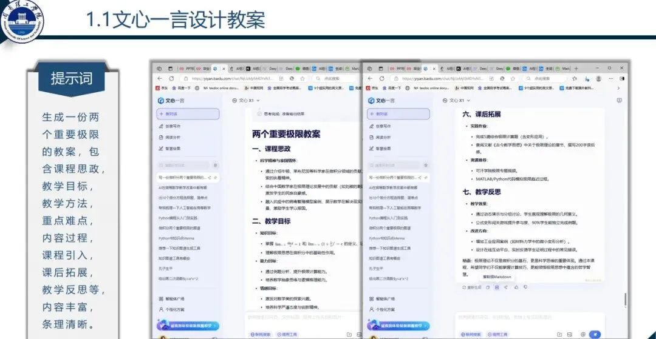
Task: Click back arrow in right browser window
Action: tap(371, 78)
